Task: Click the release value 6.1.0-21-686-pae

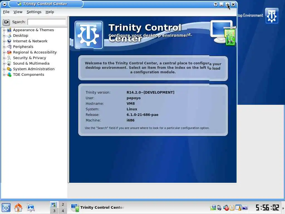Action: pyautogui.click(x=142, y=115)
